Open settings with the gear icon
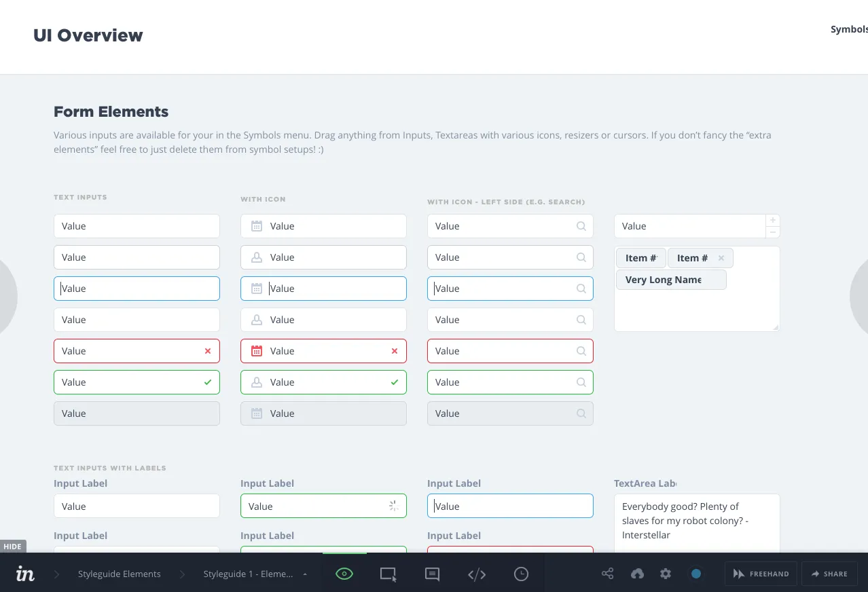The image size is (868, 592). click(666, 574)
